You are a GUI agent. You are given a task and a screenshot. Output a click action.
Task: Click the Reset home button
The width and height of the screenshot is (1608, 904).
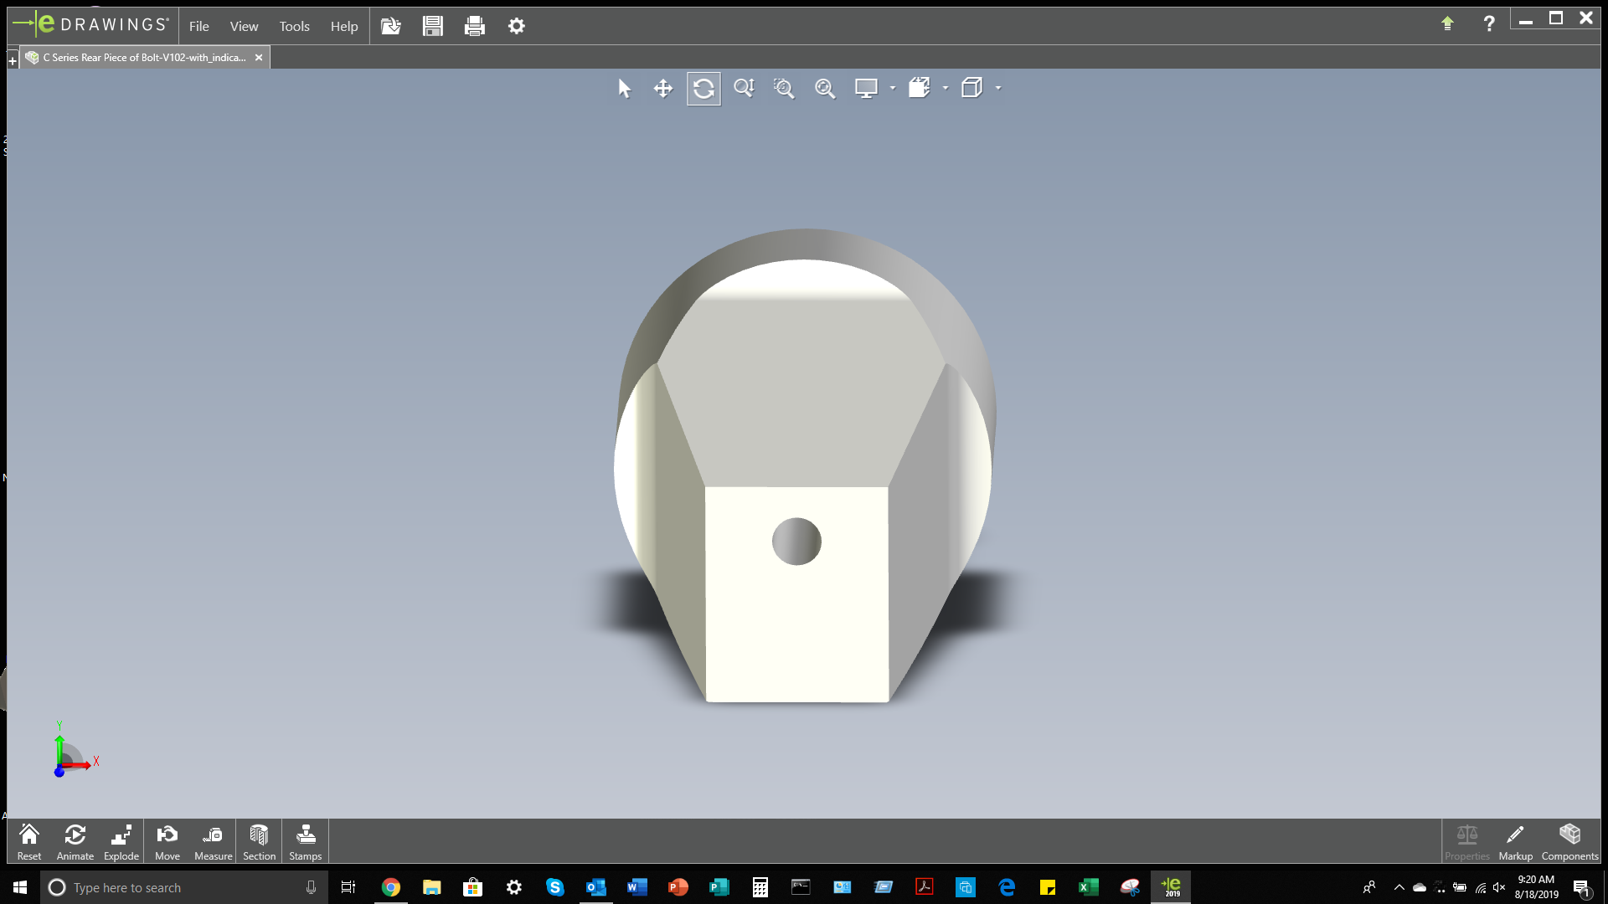pos(29,841)
